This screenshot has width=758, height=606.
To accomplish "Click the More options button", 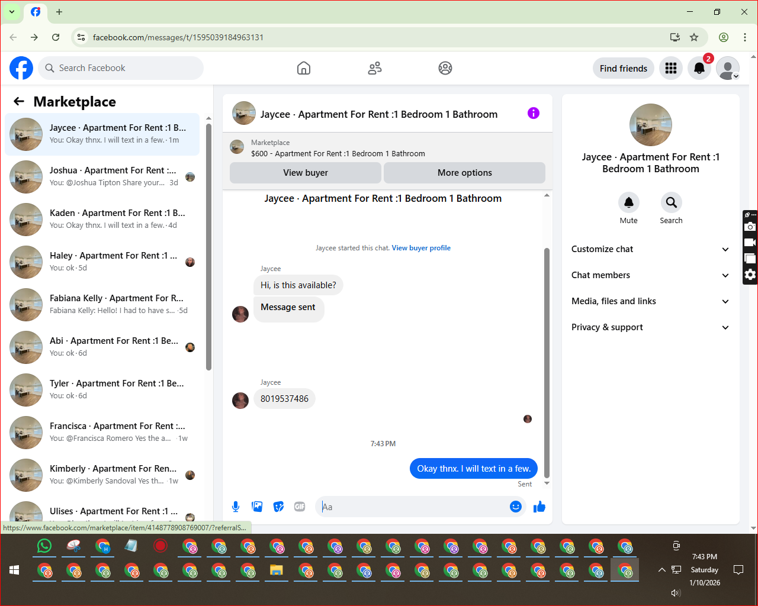I will [465, 173].
